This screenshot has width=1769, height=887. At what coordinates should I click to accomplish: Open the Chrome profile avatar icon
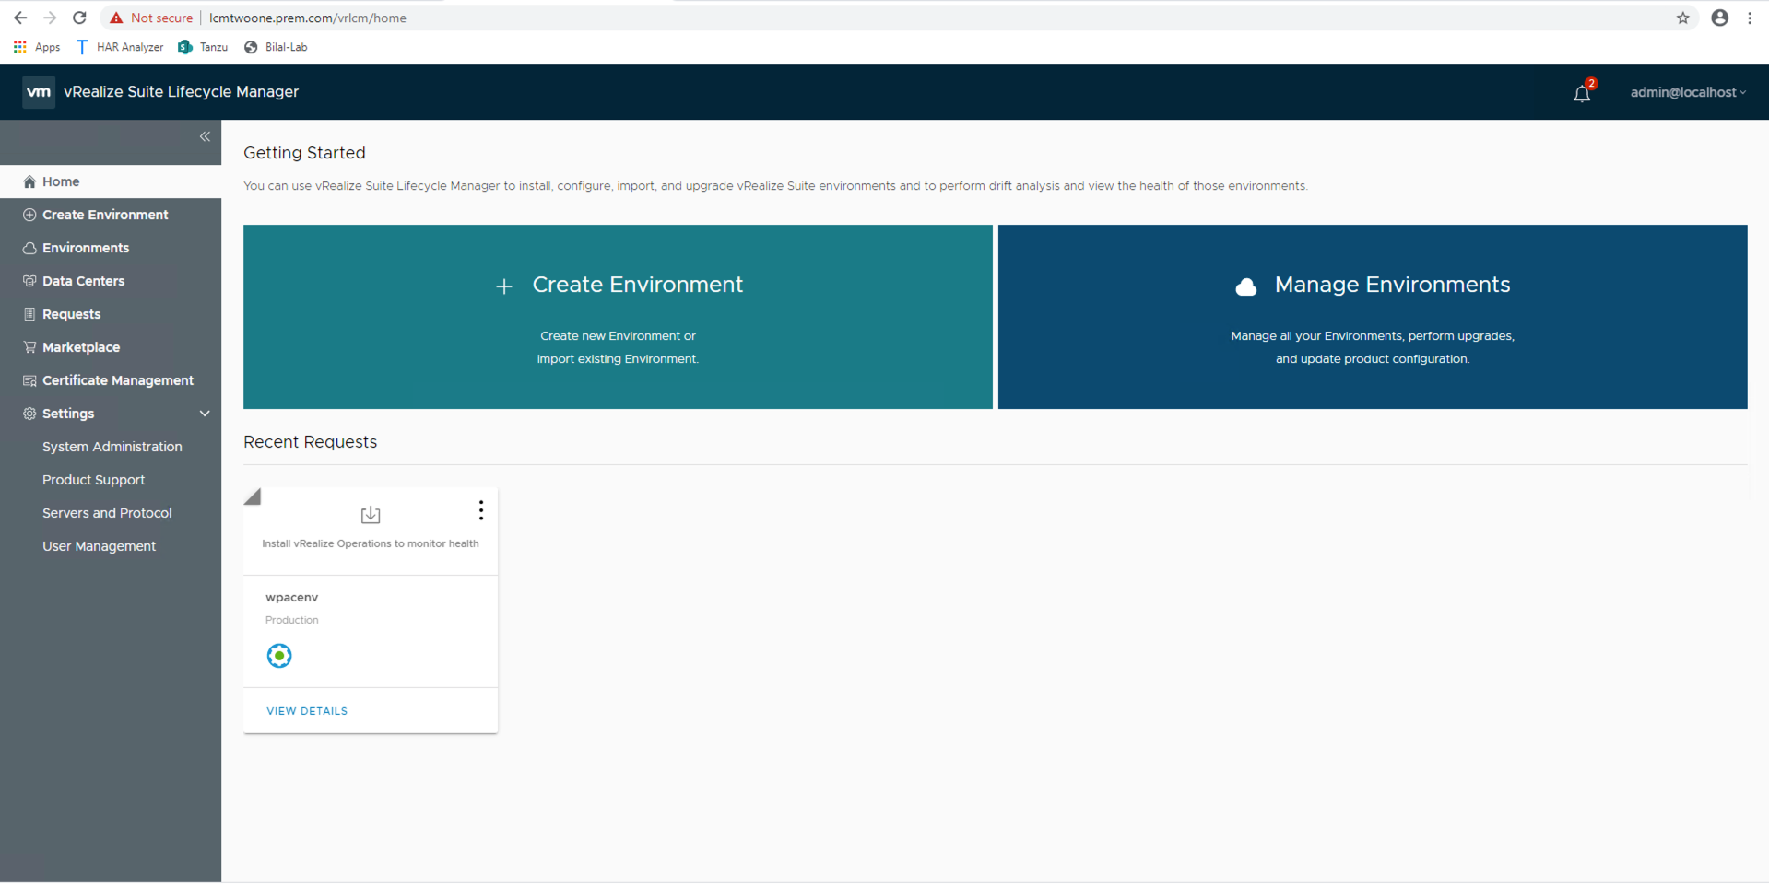point(1720,18)
